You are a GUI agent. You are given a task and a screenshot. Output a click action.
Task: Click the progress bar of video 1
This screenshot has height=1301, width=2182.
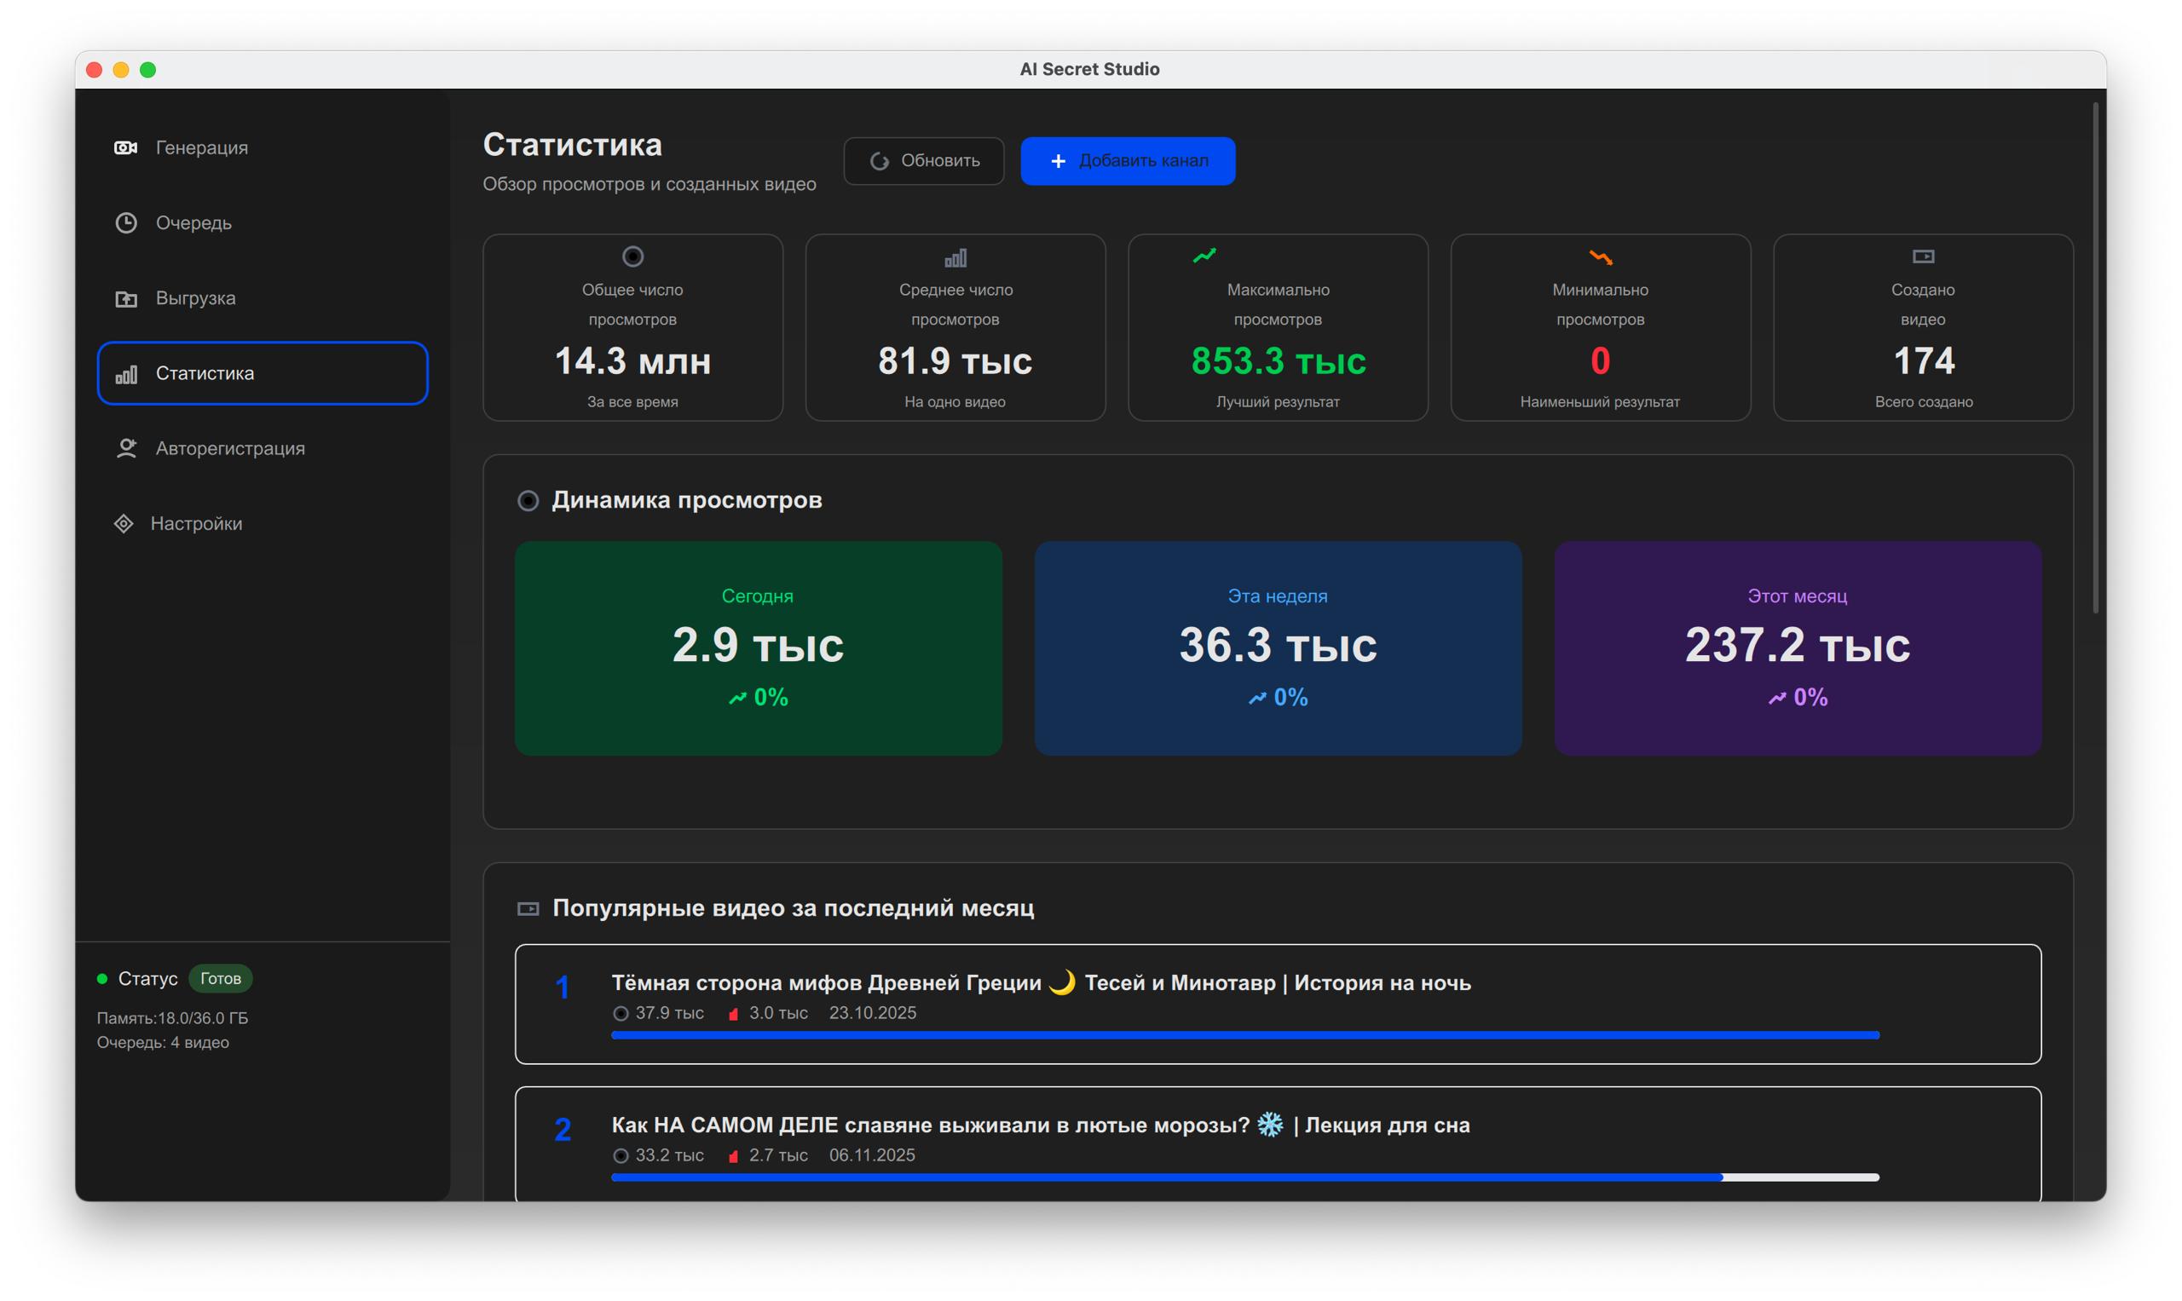(x=1244, y=1035)
